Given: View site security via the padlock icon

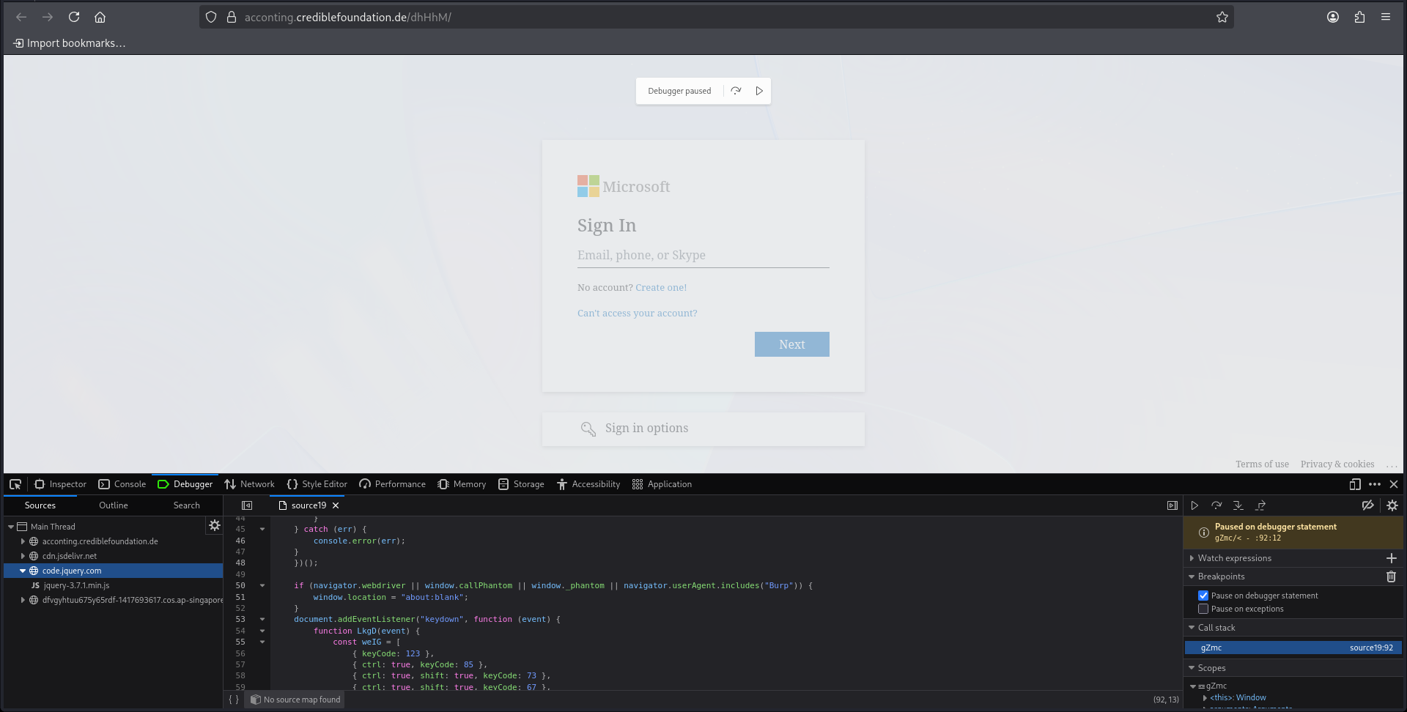Looking at the screenshot, I should point(231,17).
